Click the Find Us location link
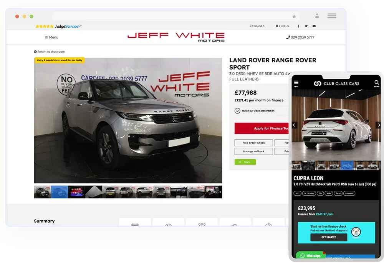Image resolution: width=384 pixels, height=263 pixels. (282, 26)
